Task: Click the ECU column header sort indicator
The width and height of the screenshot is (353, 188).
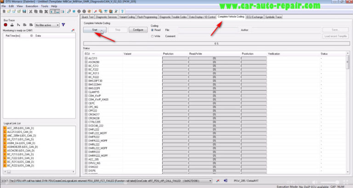Action: click(x=93, y=54)
